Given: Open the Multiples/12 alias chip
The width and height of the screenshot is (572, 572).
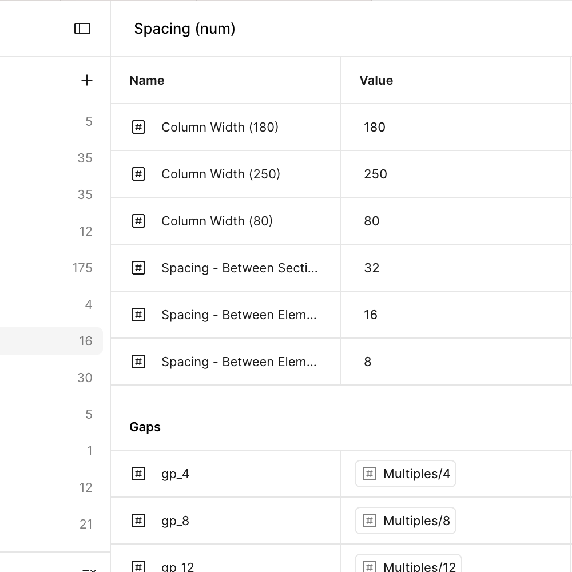Looking at the screenshot, I should [408, 563].
